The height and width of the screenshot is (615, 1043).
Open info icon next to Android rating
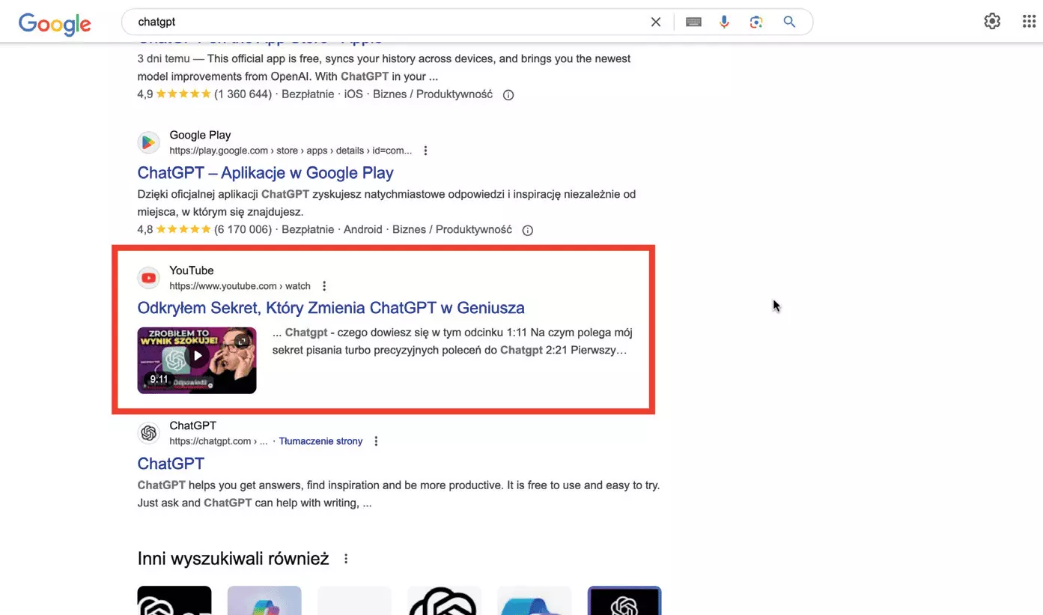(x=527, y=231)
